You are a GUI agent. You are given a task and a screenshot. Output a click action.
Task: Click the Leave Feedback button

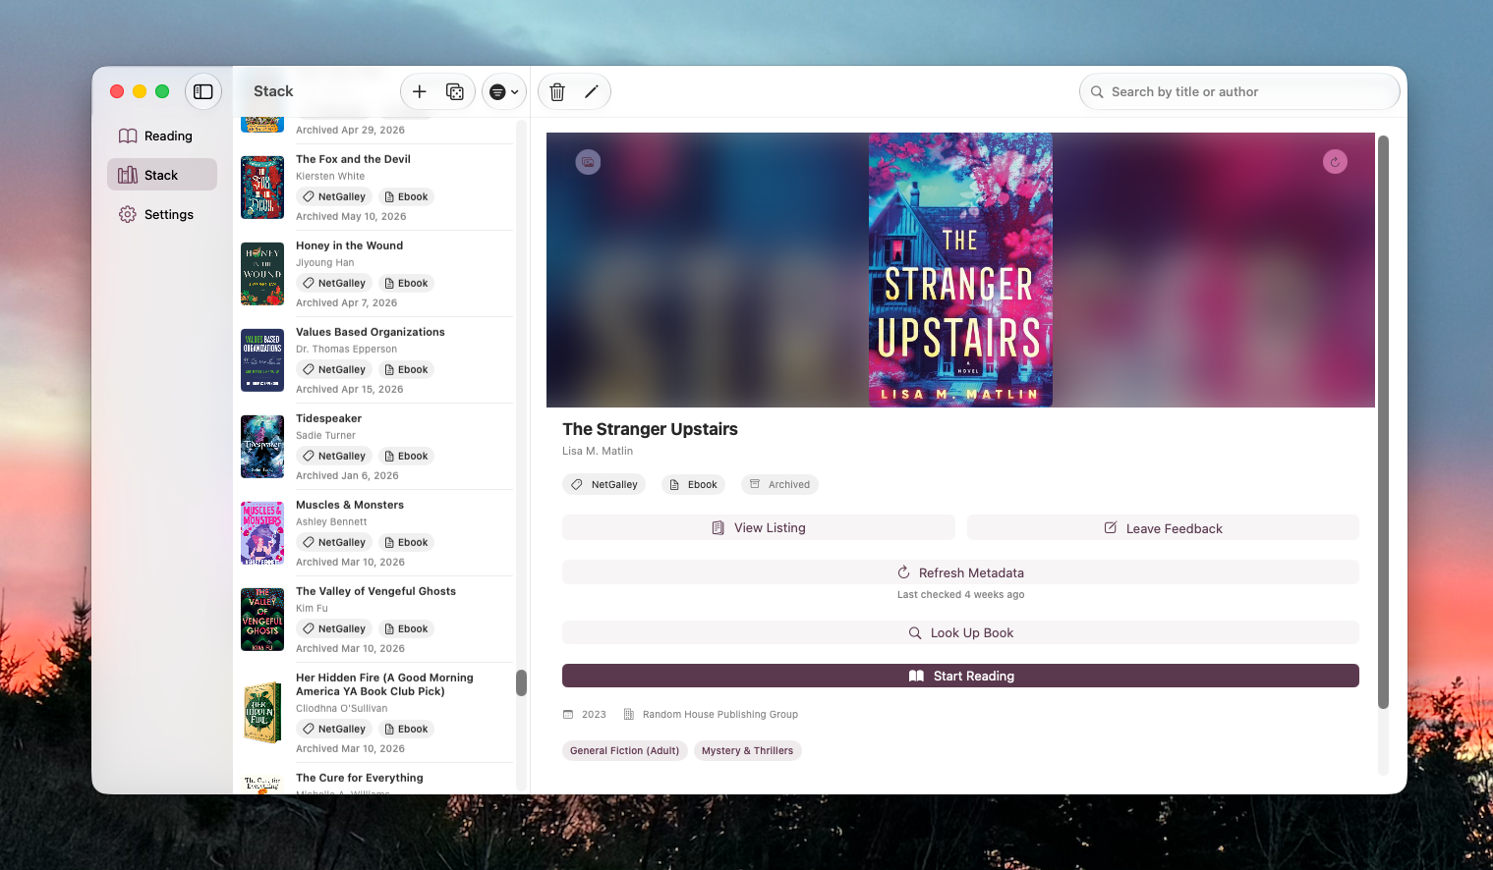(1163, 527)
